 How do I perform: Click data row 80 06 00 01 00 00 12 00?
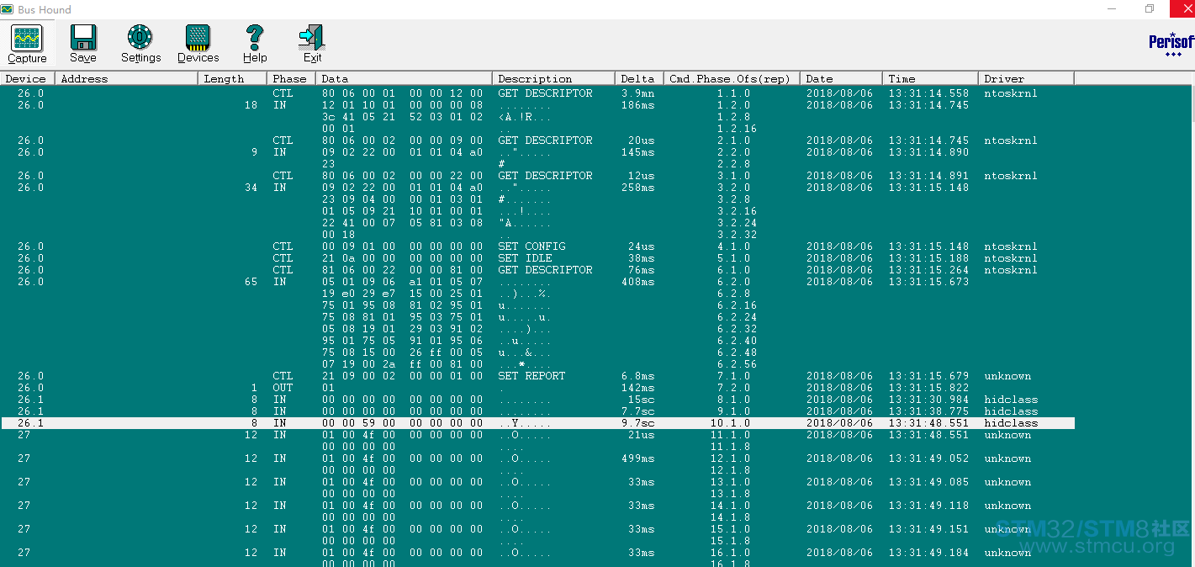click(403, 93)
